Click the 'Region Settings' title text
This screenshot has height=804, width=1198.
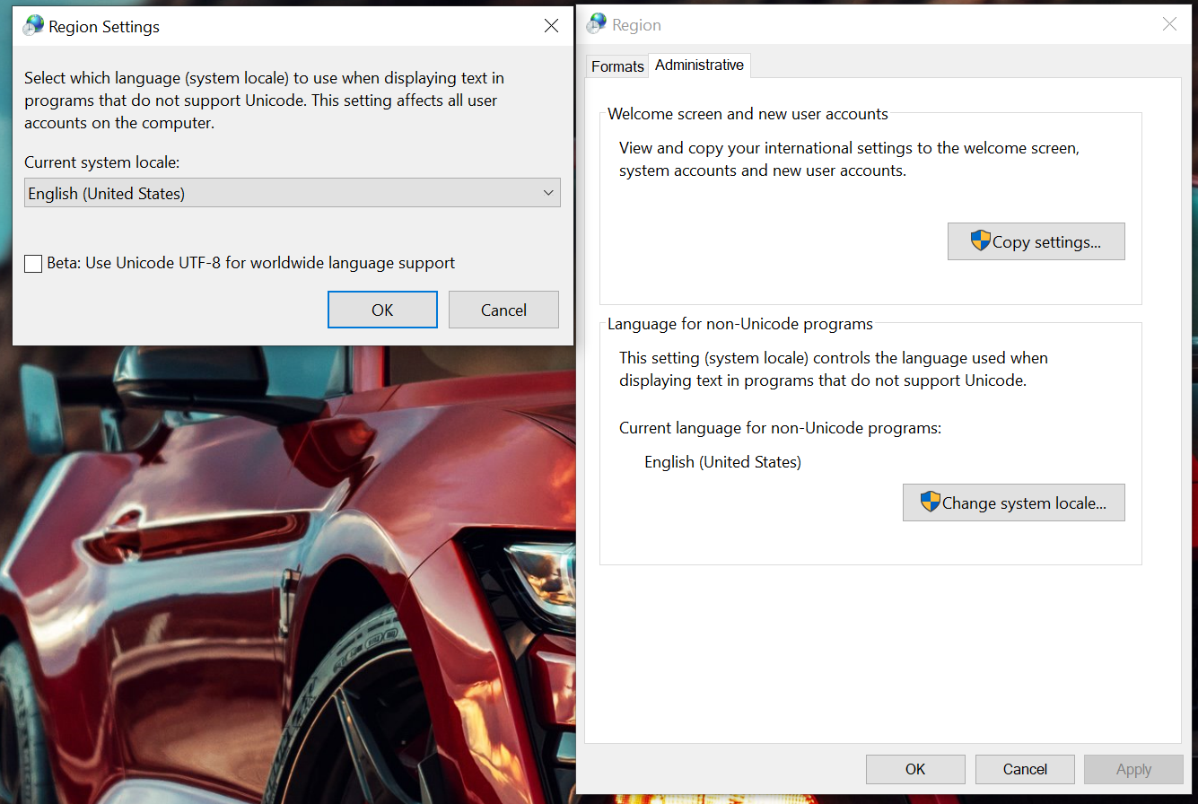click(x=104, y=27)
